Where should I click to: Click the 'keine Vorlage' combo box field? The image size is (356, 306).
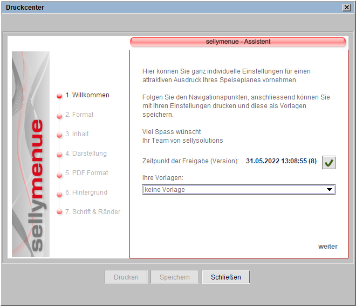coord(233,190)
